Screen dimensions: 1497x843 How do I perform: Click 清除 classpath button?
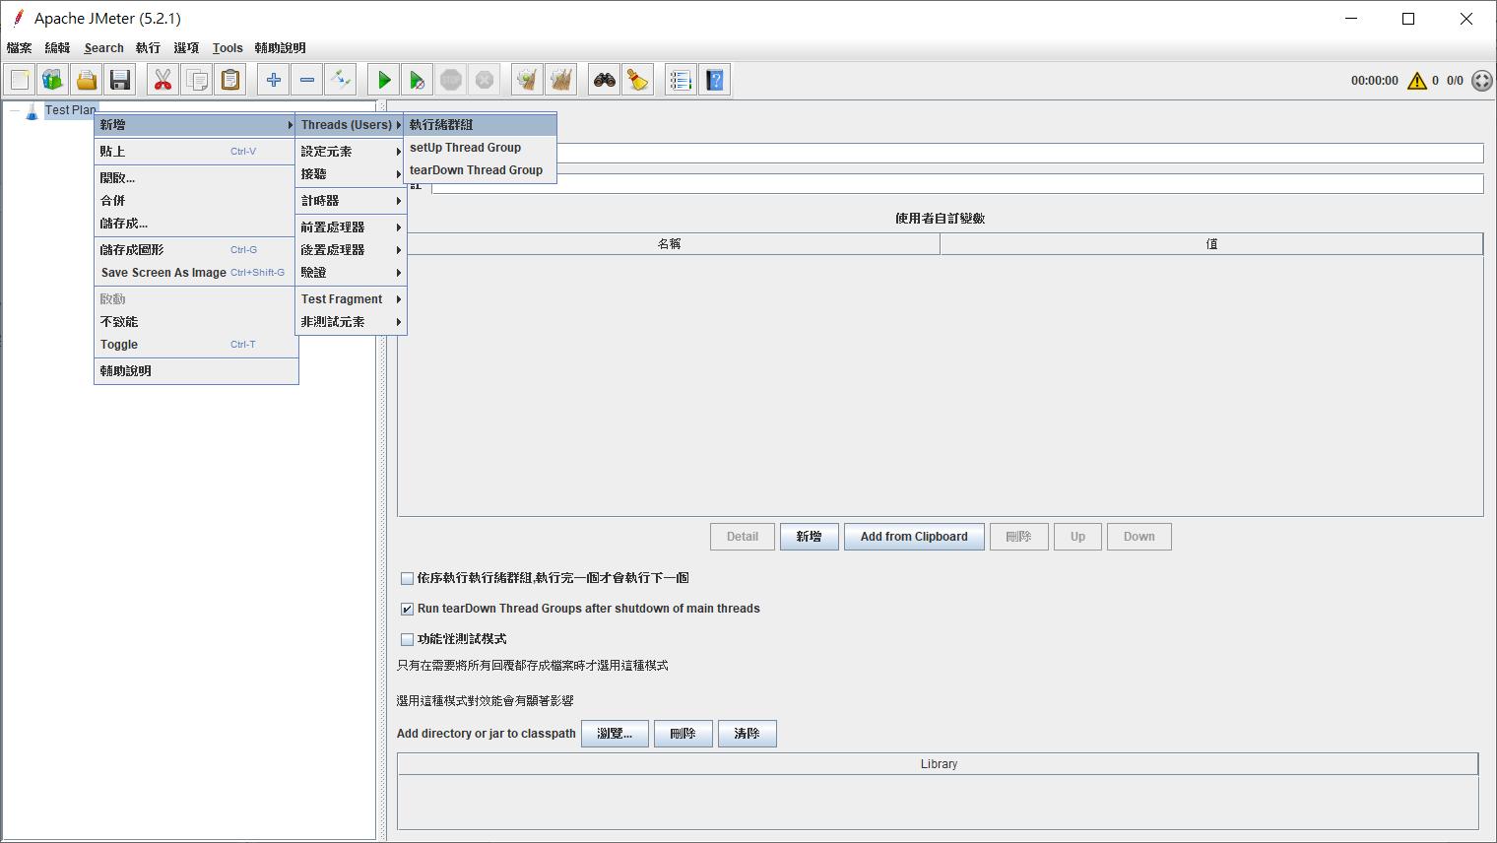point(747,734)
